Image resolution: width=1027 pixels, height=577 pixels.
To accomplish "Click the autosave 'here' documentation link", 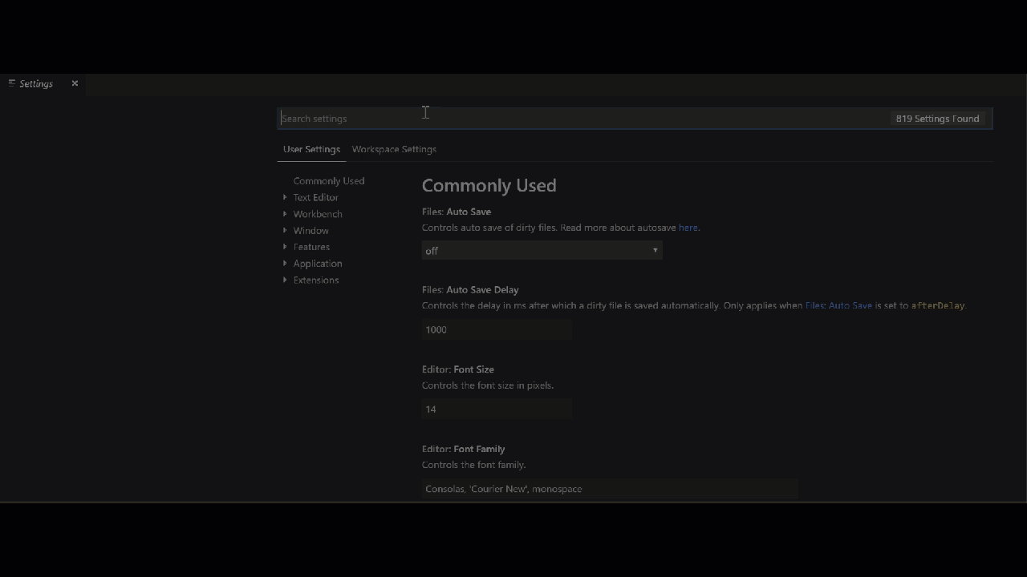I will pos(688,228).
